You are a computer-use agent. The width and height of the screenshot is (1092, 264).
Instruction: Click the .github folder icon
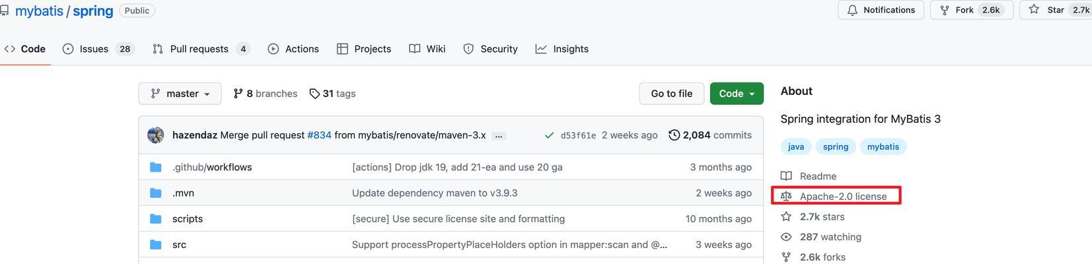pyautogui.click(x=156, y=167)
